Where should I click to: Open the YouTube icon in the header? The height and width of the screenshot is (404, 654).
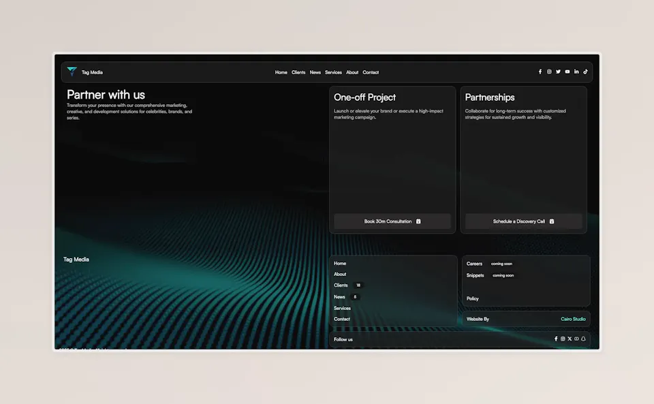(x=567, y=72)
